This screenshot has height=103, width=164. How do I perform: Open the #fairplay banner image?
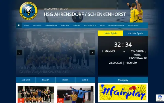(123, 92)
